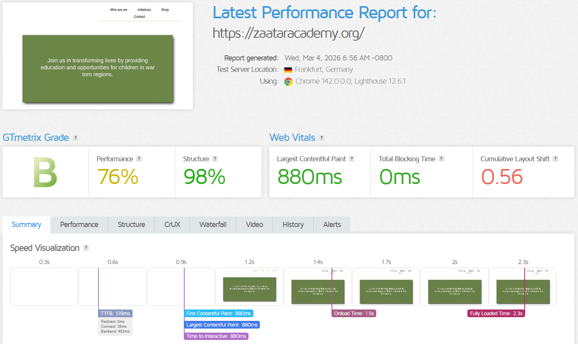Viewport: 578px width, 344px height.
Task: Click the 0.56 Cumulative Layout Shift value
Action: tap(502, 177)
